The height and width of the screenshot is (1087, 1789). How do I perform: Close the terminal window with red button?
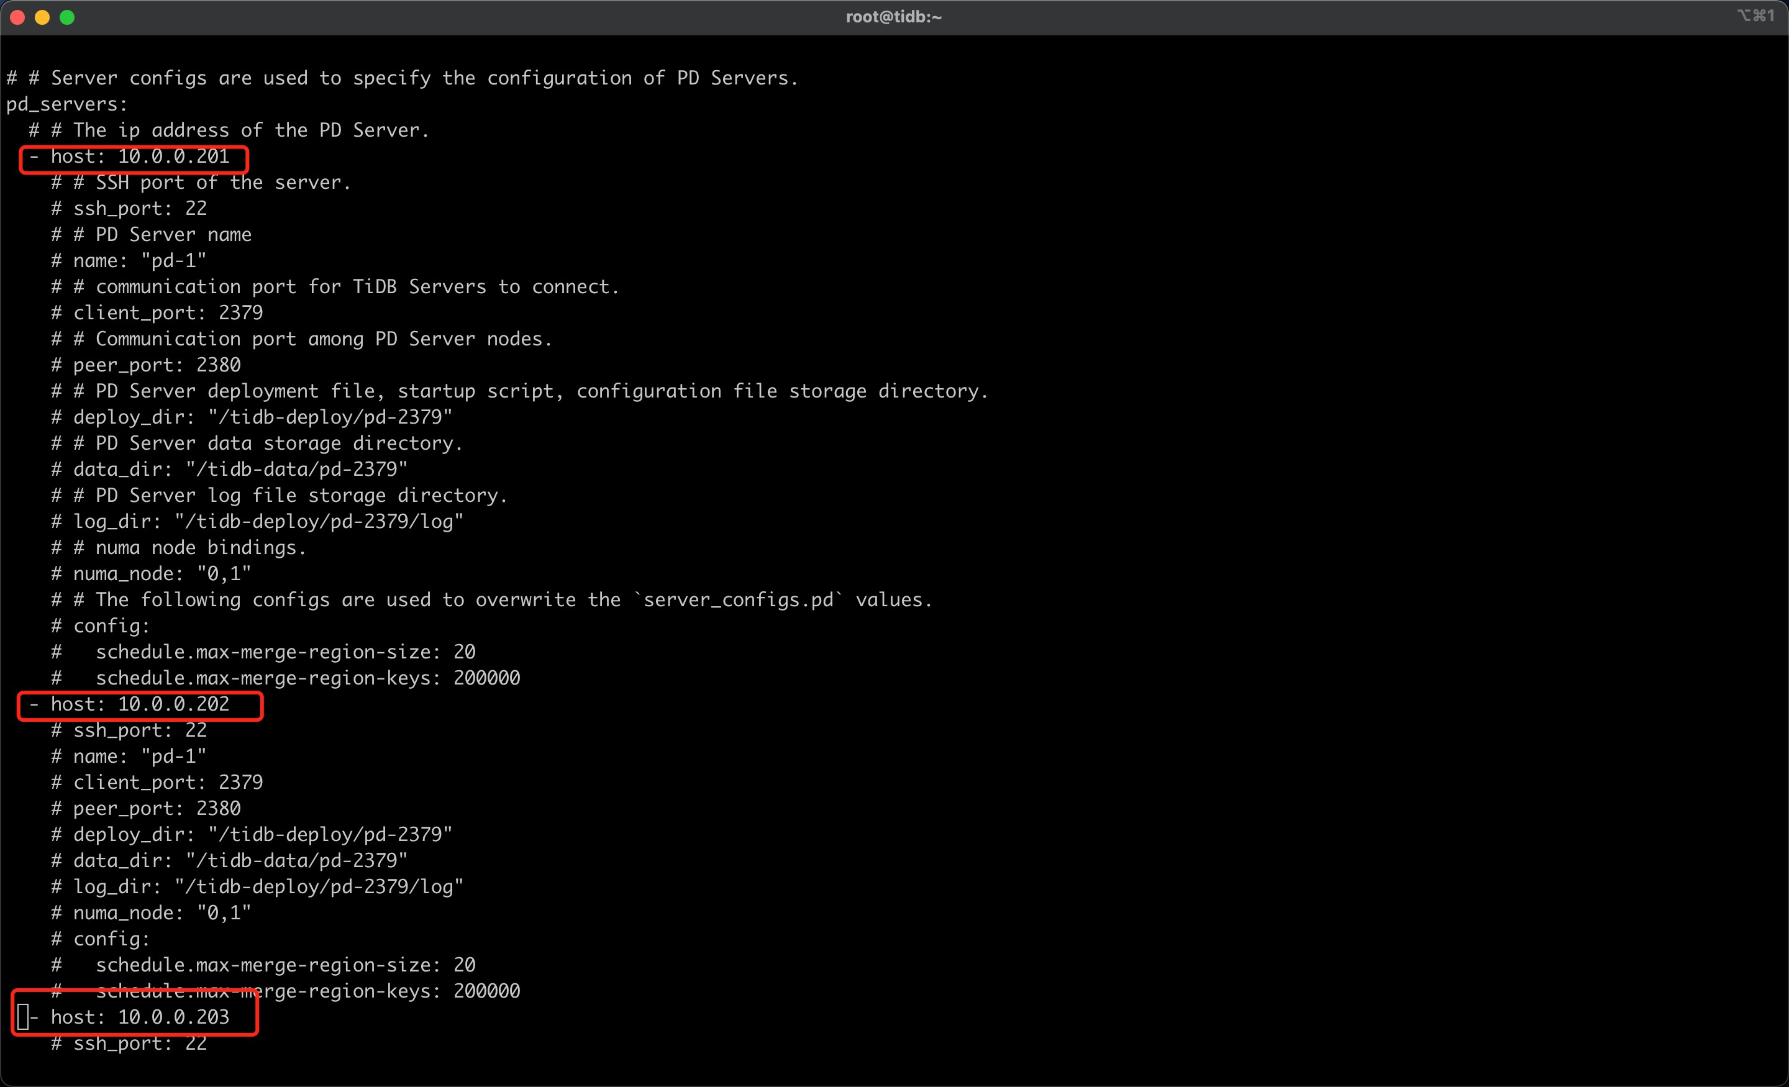[18, 17]
